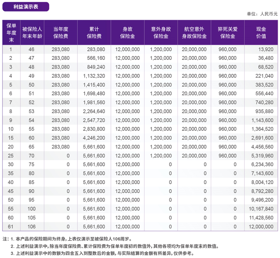This screenshot has width=280, height=258.
Task: Click cash value 11,428,560
Action: [261, 218]
